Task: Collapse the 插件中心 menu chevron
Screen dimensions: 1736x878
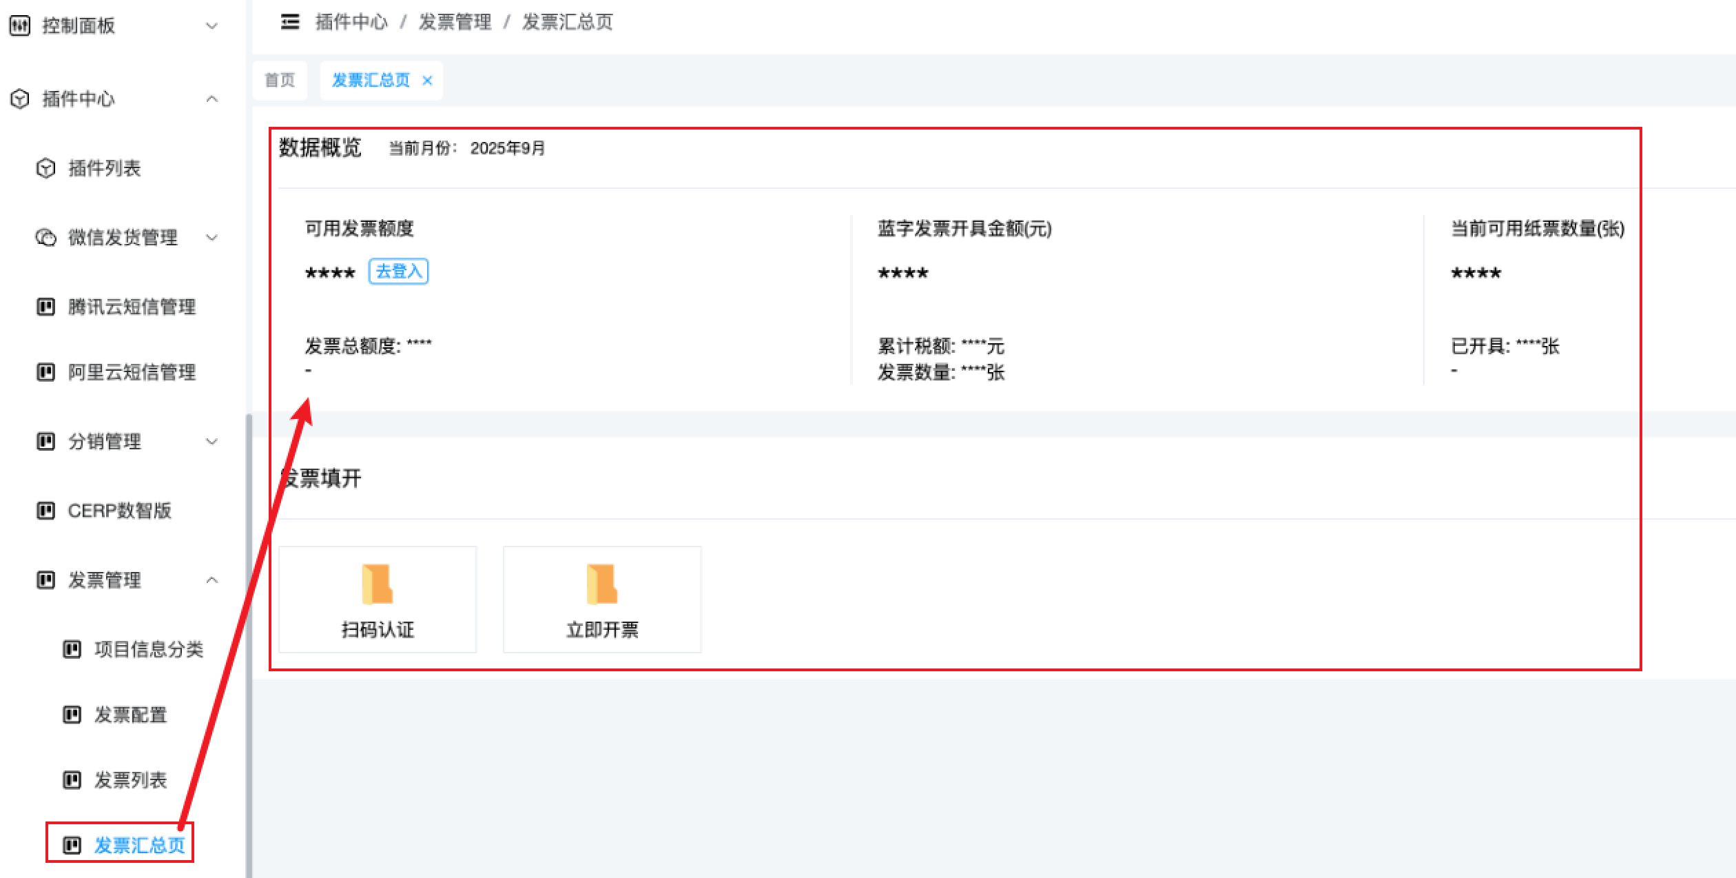Action: pos(212,99)
